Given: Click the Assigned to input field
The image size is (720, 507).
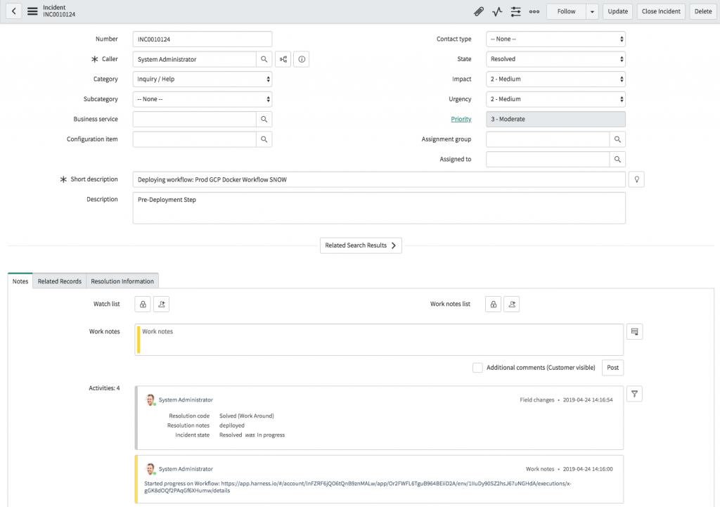Looking at the screenshot, I should (548, 160).
